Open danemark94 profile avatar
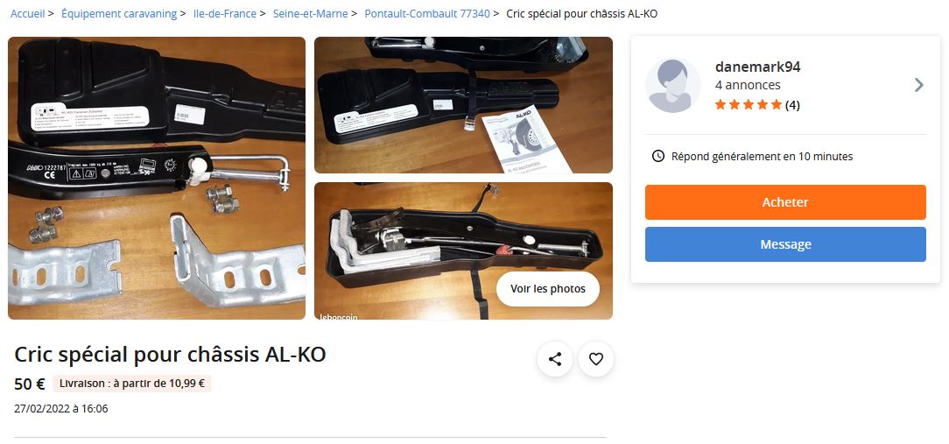 673,86
